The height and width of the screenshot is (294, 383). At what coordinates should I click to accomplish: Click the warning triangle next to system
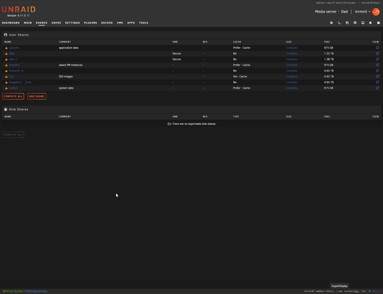click(x=7, y=88)
